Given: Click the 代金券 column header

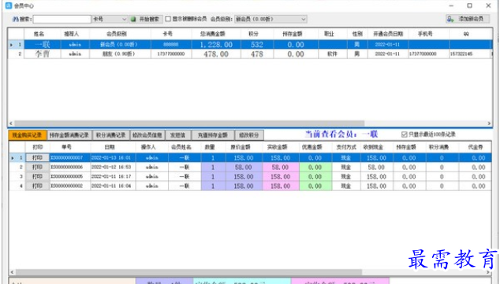Looking at the screenshot, I should point(476,147).
